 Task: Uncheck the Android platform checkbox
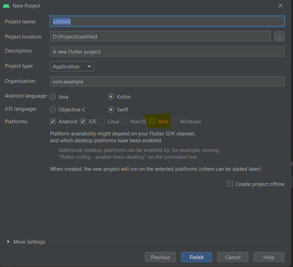click(53, 122)
